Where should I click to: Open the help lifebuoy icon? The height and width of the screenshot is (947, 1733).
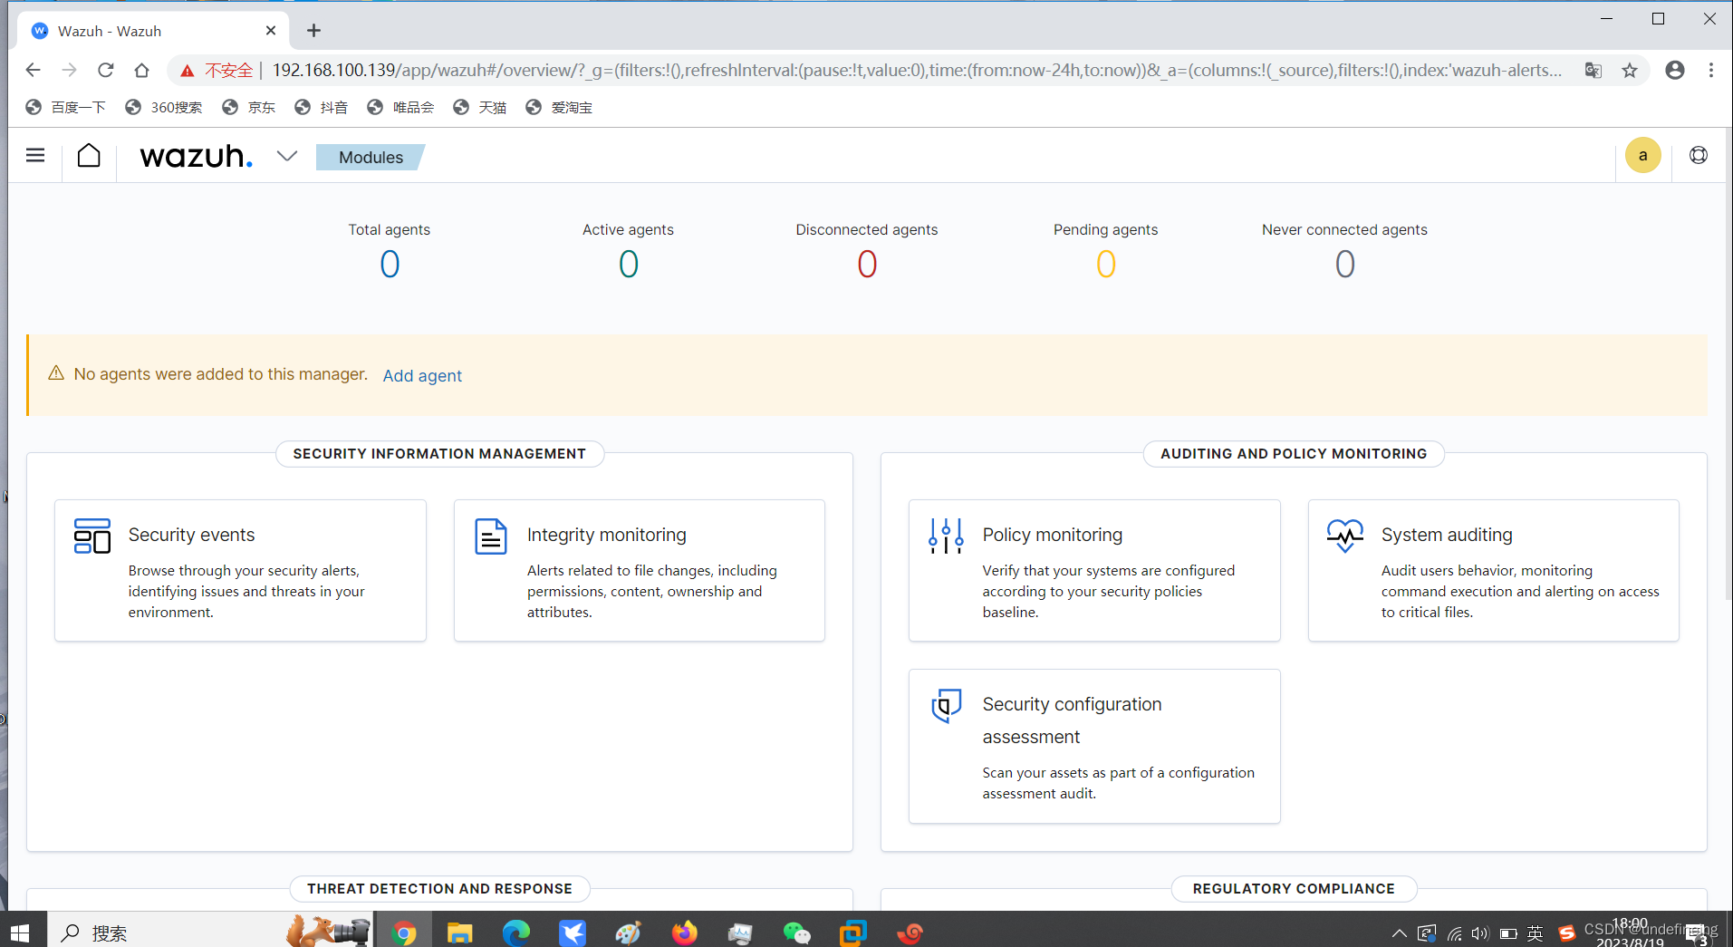1699,155
